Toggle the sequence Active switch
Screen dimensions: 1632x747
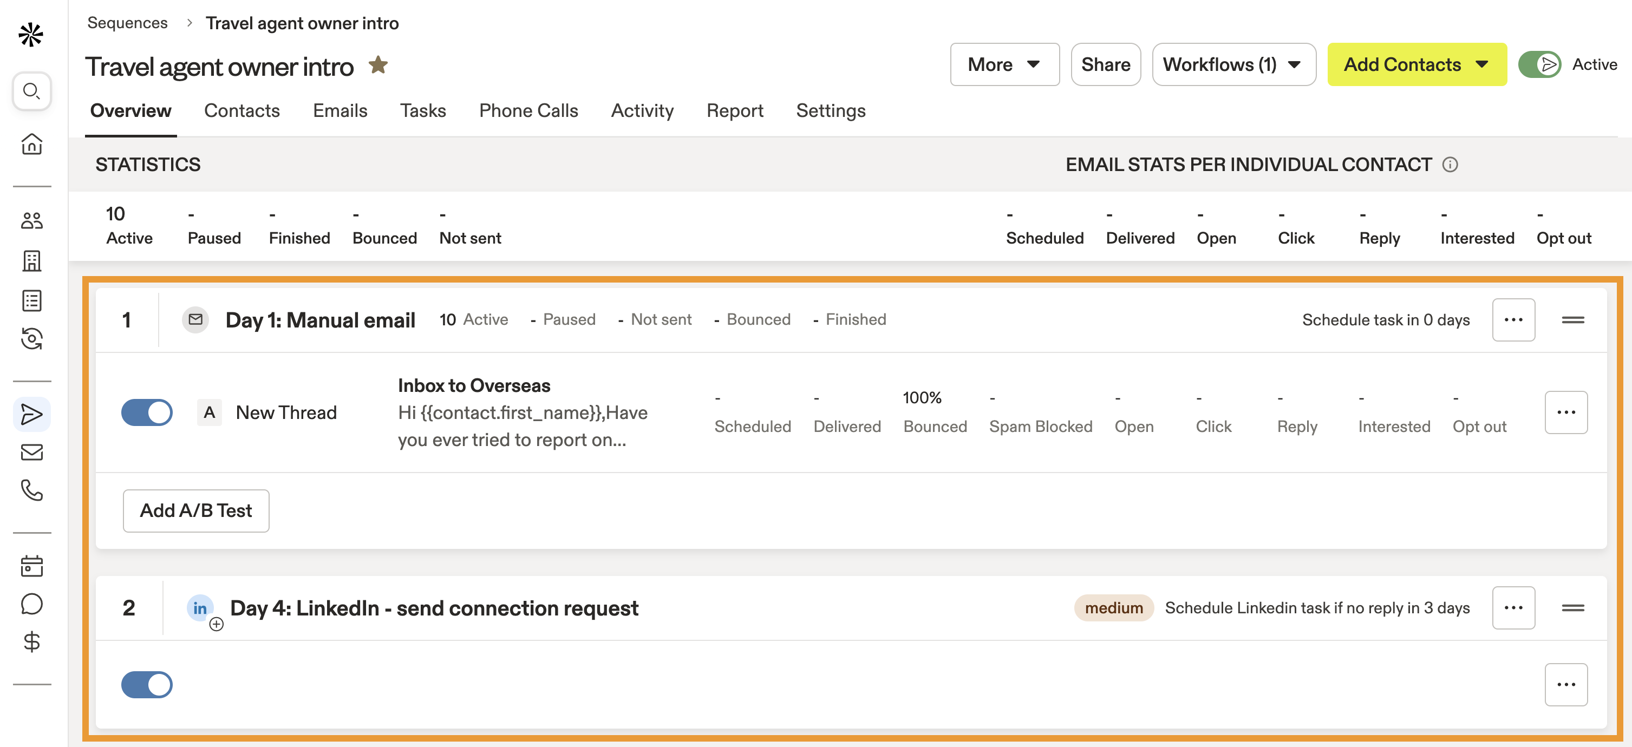[x=1540, y=63]
